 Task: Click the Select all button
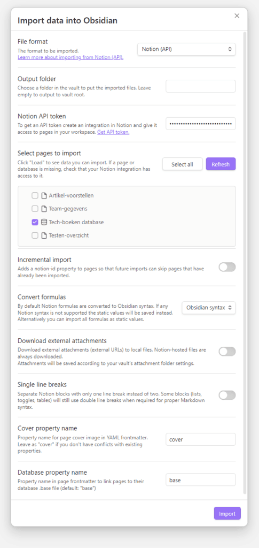coord(182,164)
